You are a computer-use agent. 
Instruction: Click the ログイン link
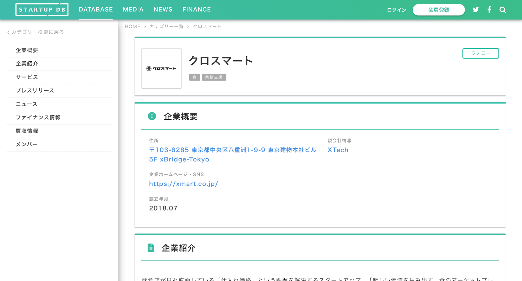tap(397, 10)
